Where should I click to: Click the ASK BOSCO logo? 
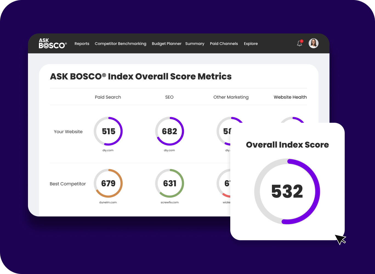pyautogui.click(x=52, y=44)
